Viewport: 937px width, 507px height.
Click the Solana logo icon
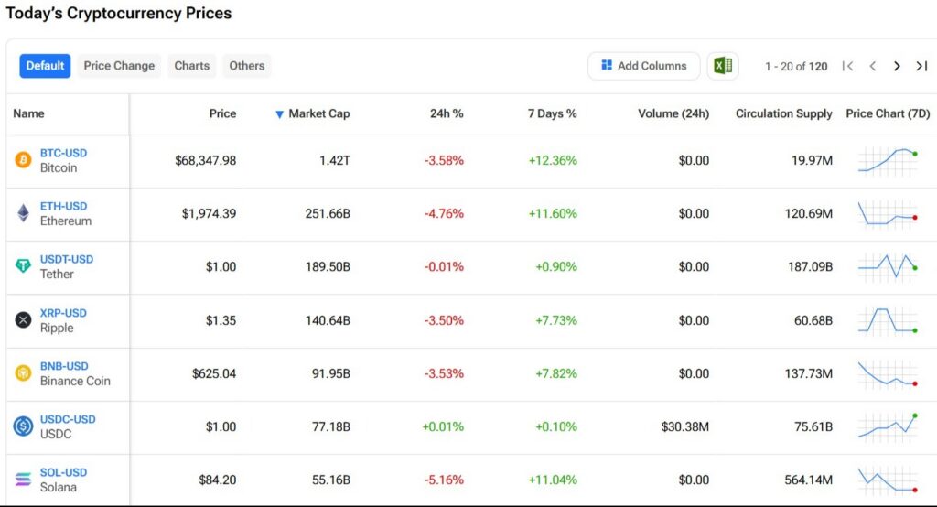(x=23, y=480)
